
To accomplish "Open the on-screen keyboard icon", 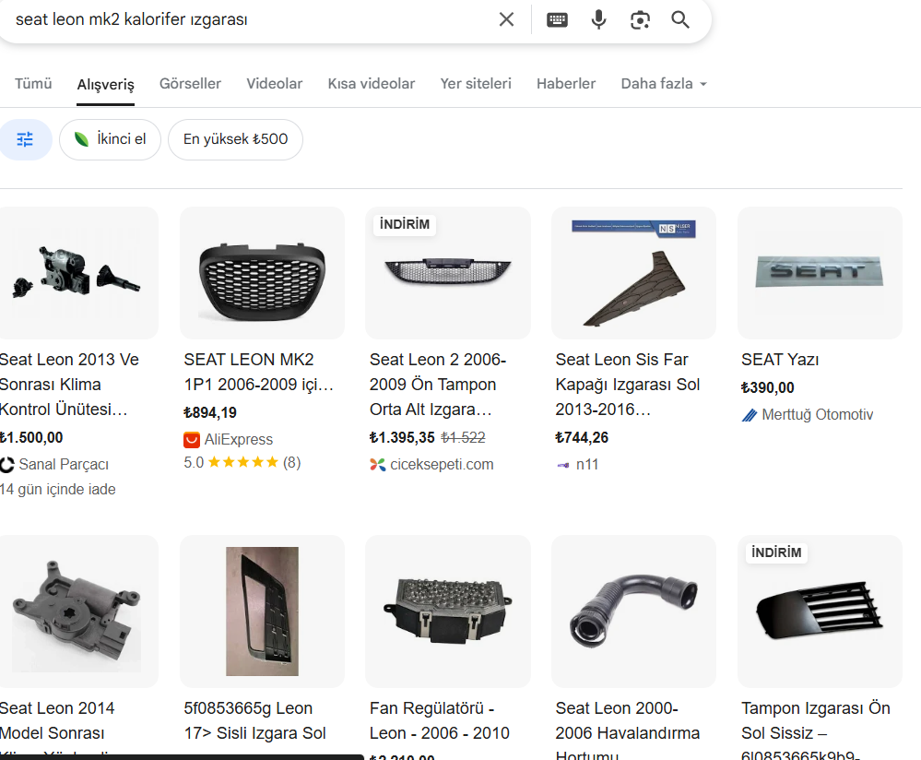I will click(557, 20).
